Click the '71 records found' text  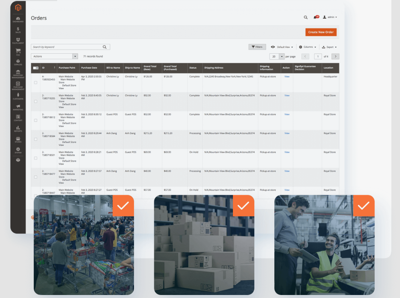pos(93,57)
